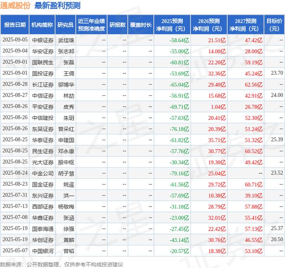Click the institution cell 中国银河
This screenshot has height=268, width=285.
[x=43, y=251]
